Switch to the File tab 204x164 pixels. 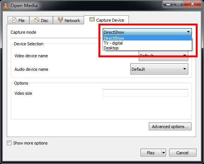click(18, 20)
